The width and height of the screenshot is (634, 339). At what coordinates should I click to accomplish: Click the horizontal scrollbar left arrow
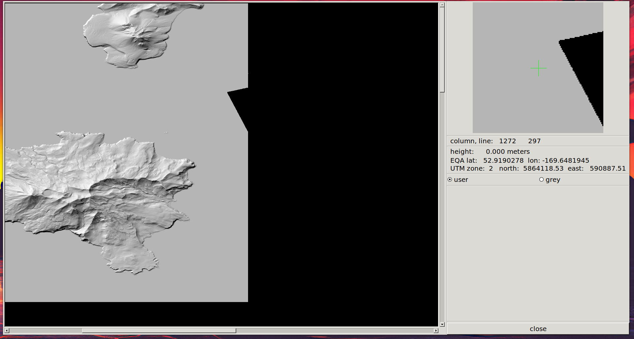click(x=7, y=330)
